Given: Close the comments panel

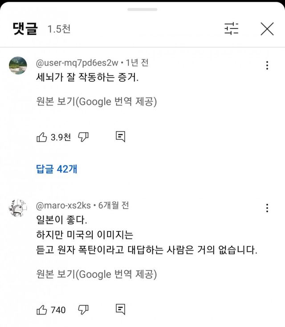Looking at the screenshot, I should click(267, 29).
